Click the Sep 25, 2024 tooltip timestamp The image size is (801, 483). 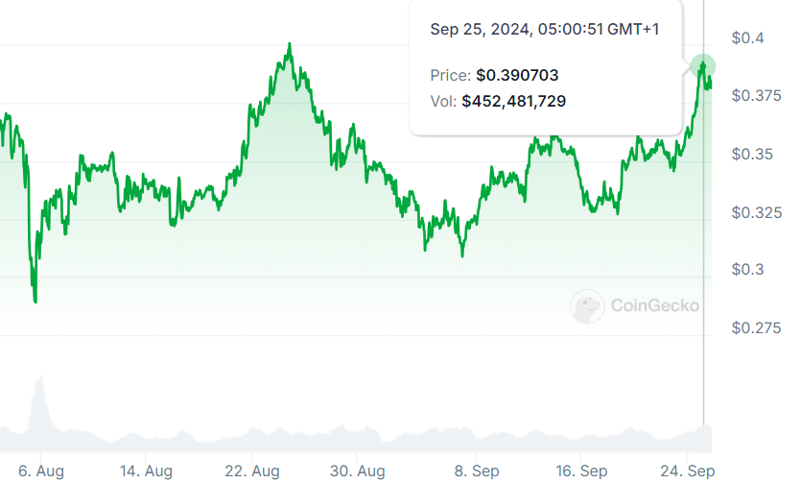tap(545, 29)
